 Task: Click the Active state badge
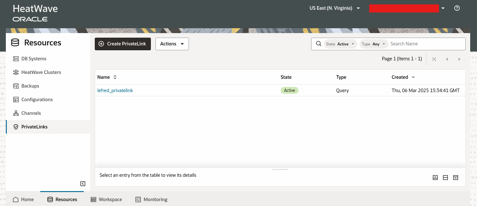pyautogui.click(x=289, y=91)
